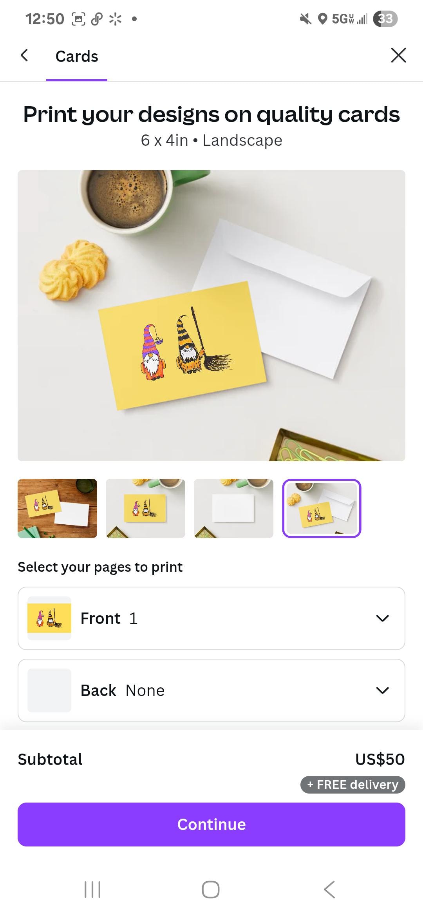
Task: Select the front-facing yellow card thumbnail
Action: (x=145, y=508)
